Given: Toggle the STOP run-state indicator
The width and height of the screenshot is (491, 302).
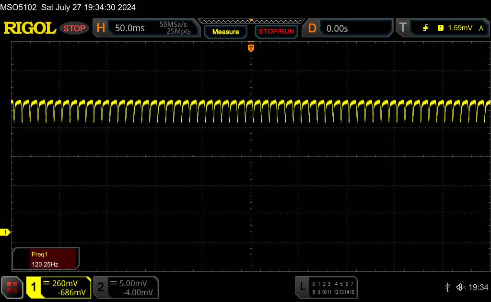Looking at the screenshot, I should click(x=74, y=28).
